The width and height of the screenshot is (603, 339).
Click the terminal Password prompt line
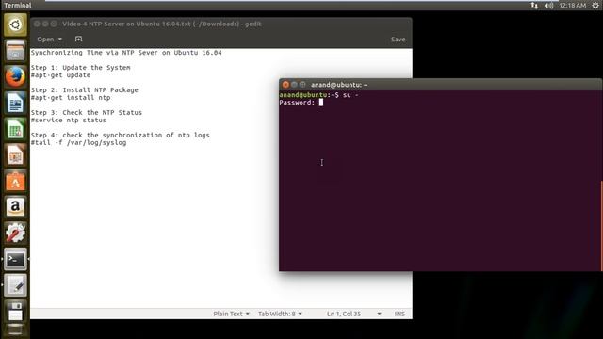[x=301, y=103]
